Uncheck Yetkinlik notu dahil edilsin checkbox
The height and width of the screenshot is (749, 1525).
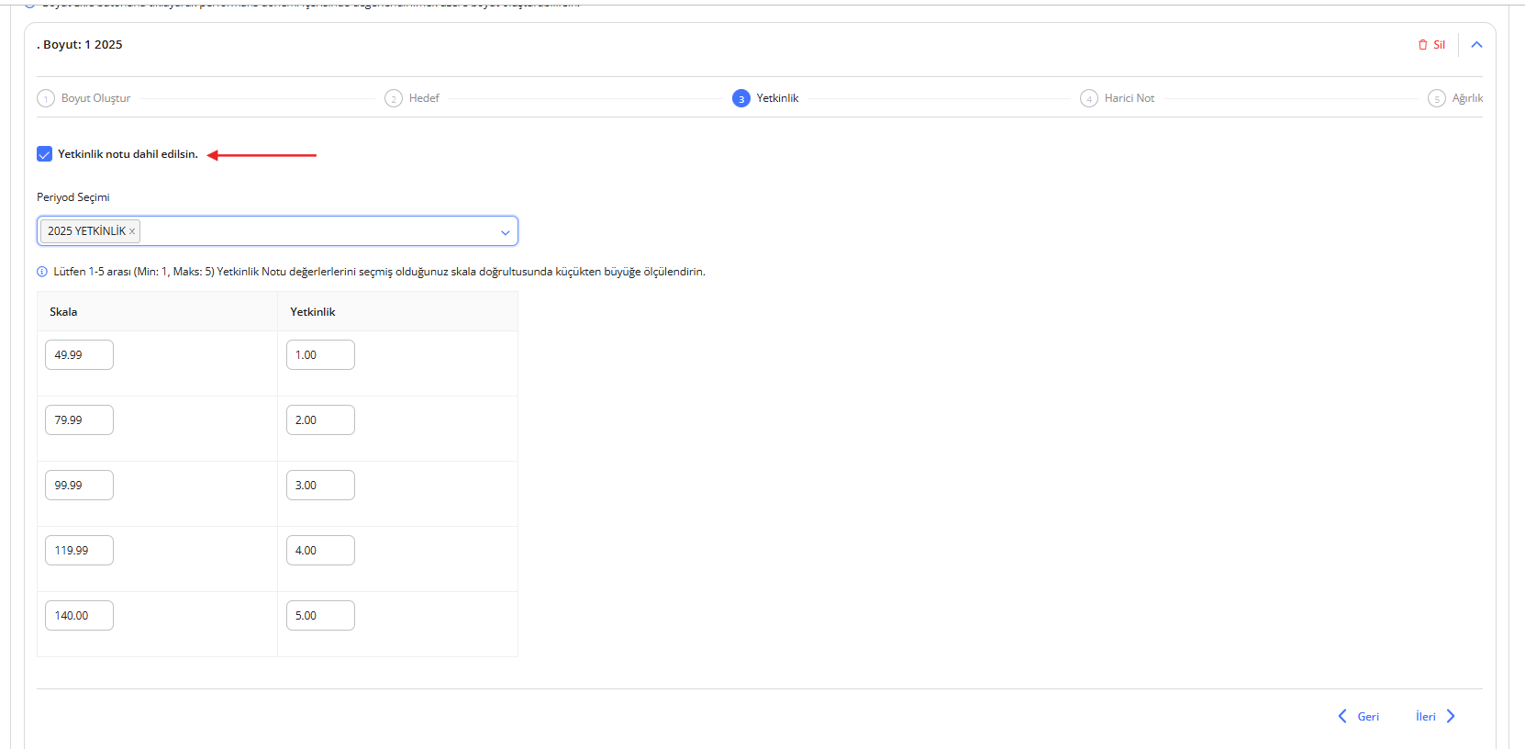[x=44, y=154]
